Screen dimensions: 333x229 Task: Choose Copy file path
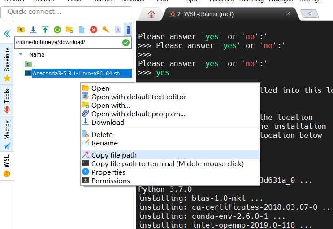[x=170, y=155]
